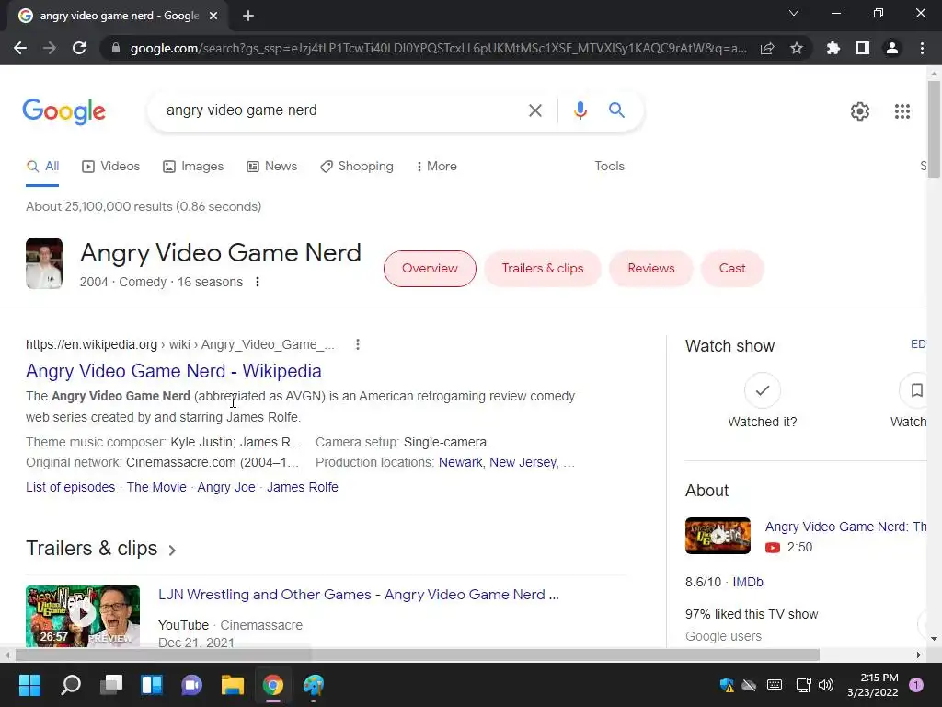The width and height of the screenshot is (942, 707).
Task: Click the blue search magnifier button
Action: click(x=616, y=110)
